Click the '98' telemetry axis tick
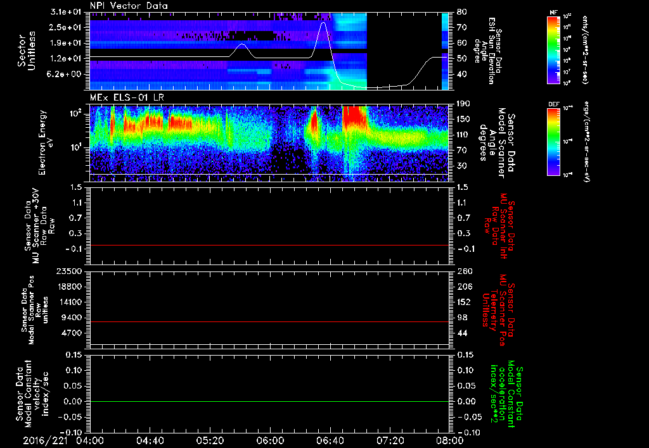649x448 pixels. [462, 318]
